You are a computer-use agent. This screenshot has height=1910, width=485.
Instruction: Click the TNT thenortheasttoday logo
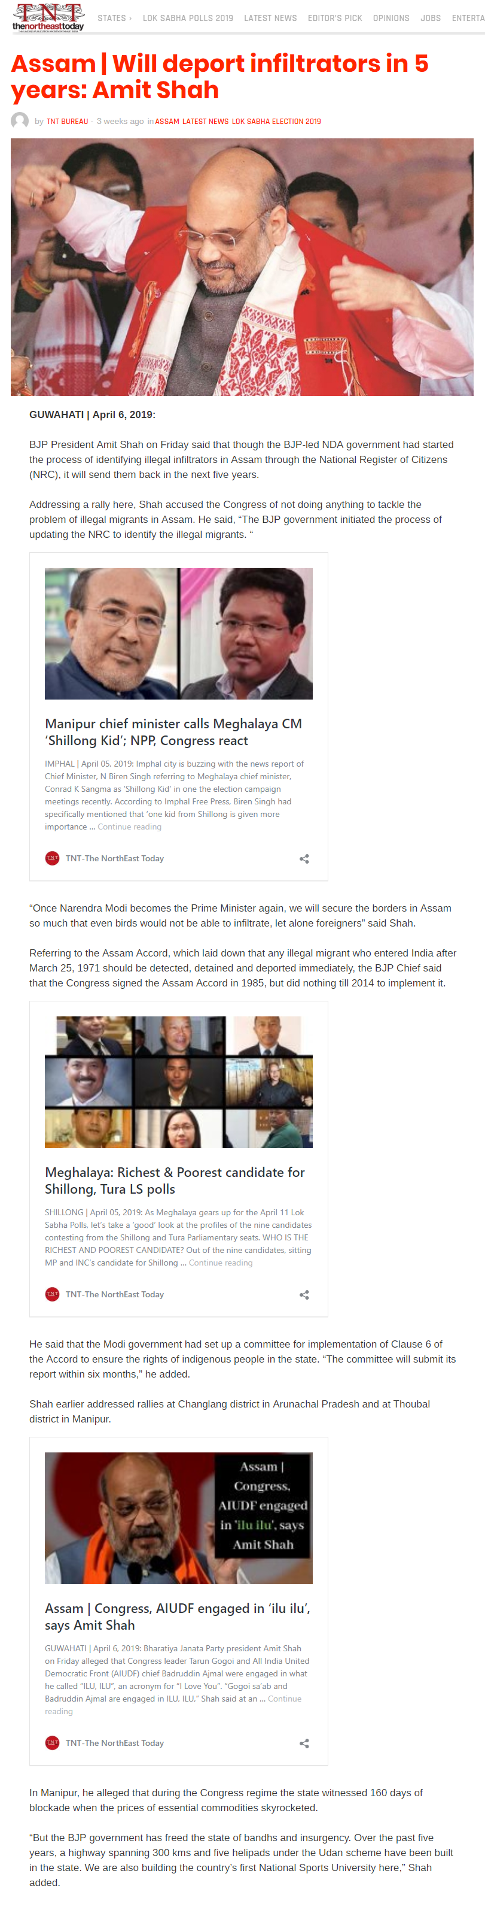(x=48, y=18)
